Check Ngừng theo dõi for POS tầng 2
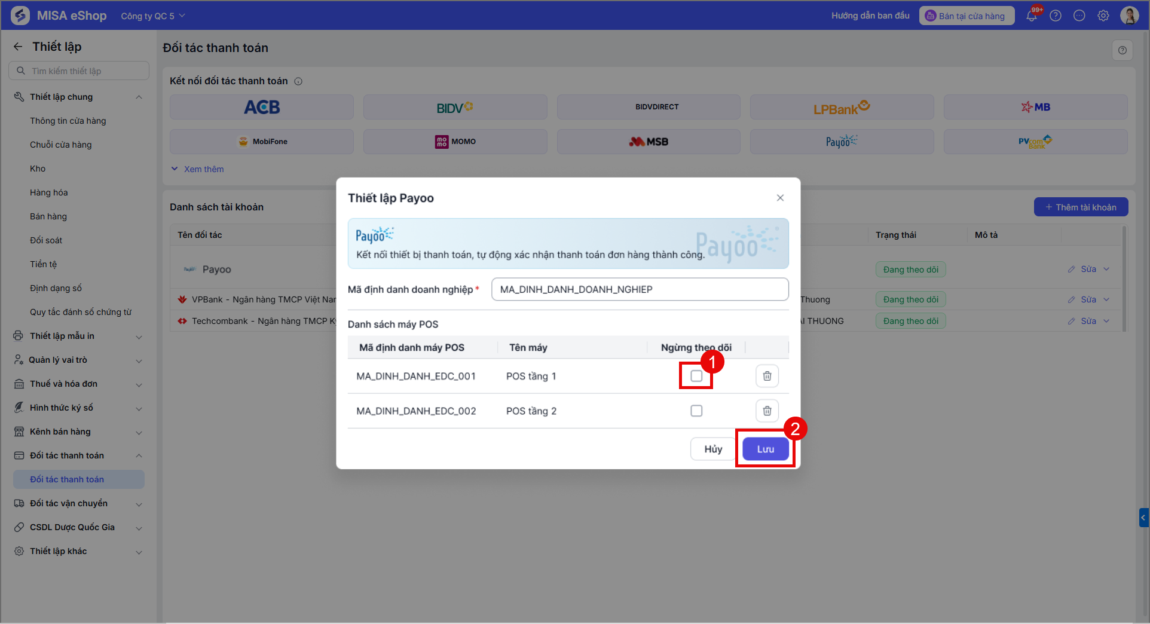This screenshot has height=624, width=1150. tap(696, 411)
